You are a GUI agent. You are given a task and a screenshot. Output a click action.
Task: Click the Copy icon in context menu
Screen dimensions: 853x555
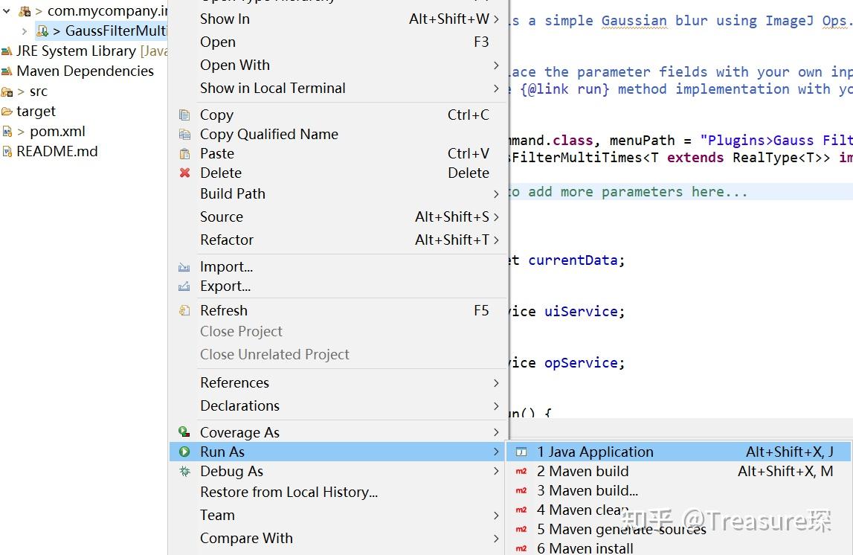[184, 115]
